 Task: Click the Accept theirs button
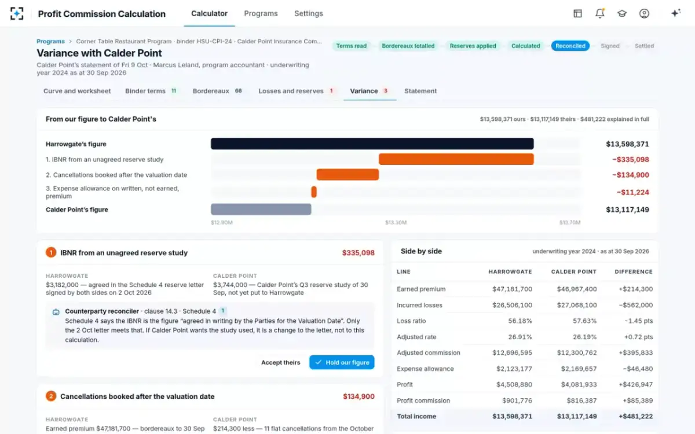point(280,362)
